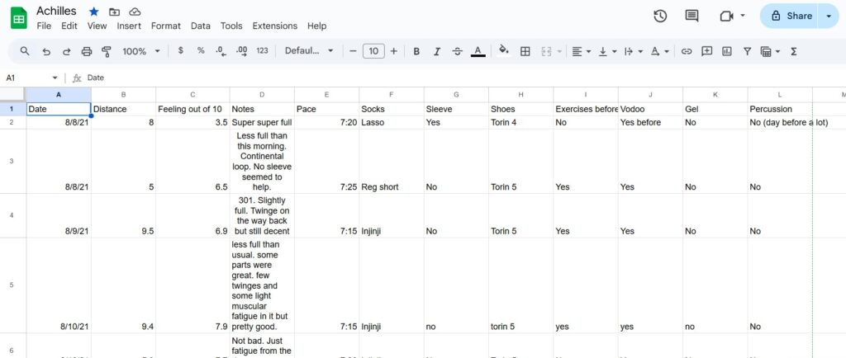846x358 pixels.
Task: Open the File menu
Action: click(44, 26)
